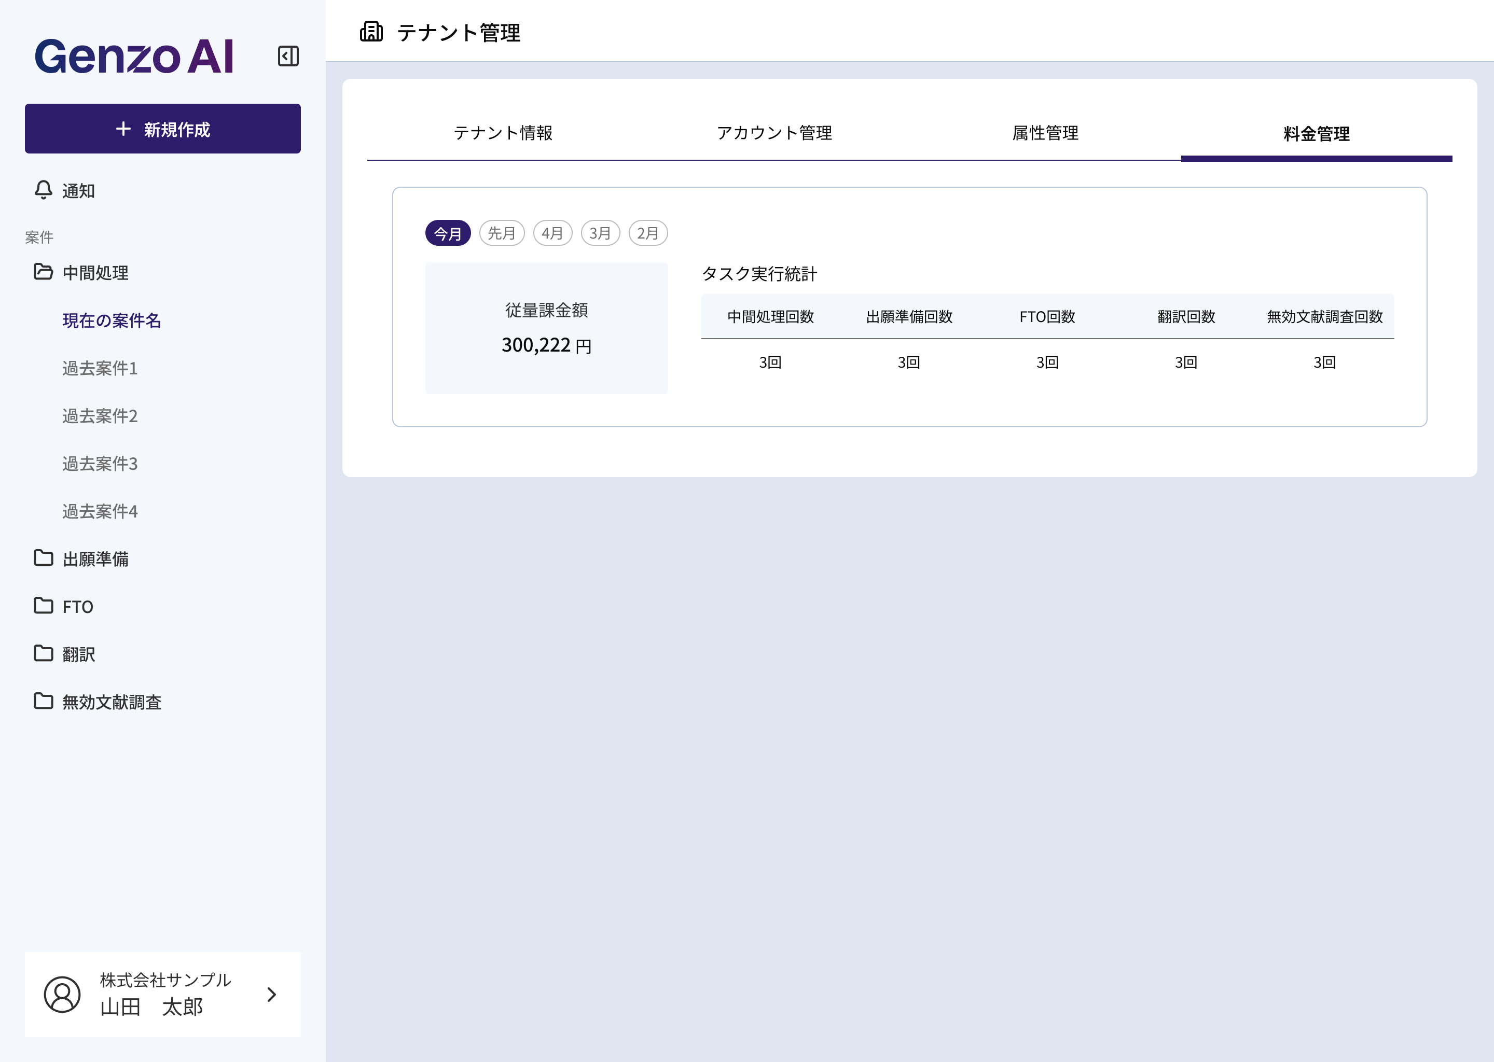Click the folder icon next to 出願準備
This screenshot has height=1062, width=1494.
(x=43, y=558)
